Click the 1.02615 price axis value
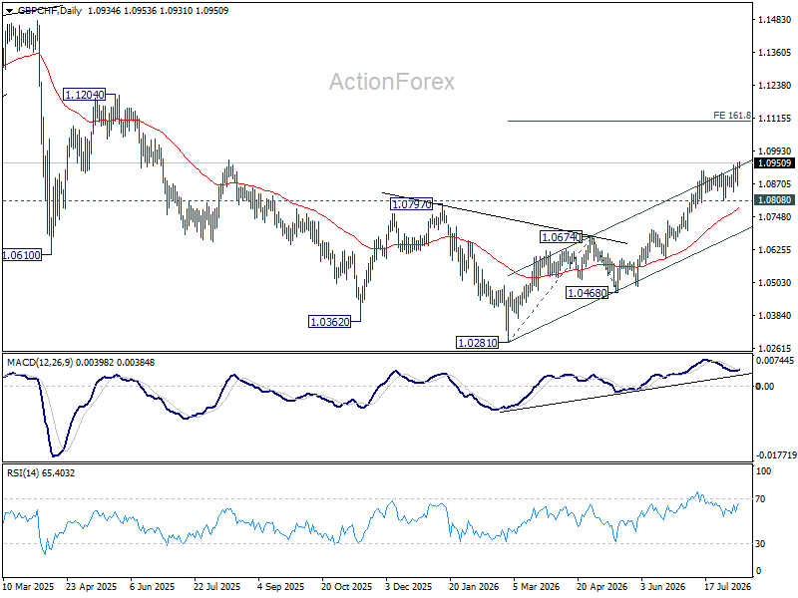The image size is (798, 598). pos(775,349)
